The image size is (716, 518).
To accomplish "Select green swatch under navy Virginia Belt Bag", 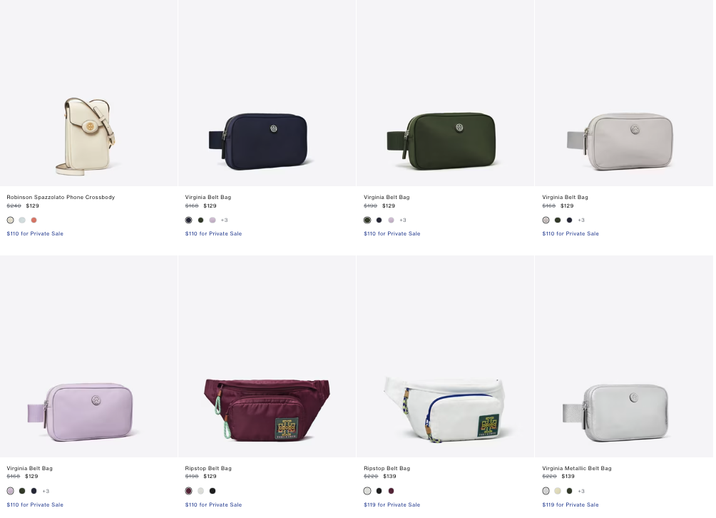I will click(x=200, y=220).
